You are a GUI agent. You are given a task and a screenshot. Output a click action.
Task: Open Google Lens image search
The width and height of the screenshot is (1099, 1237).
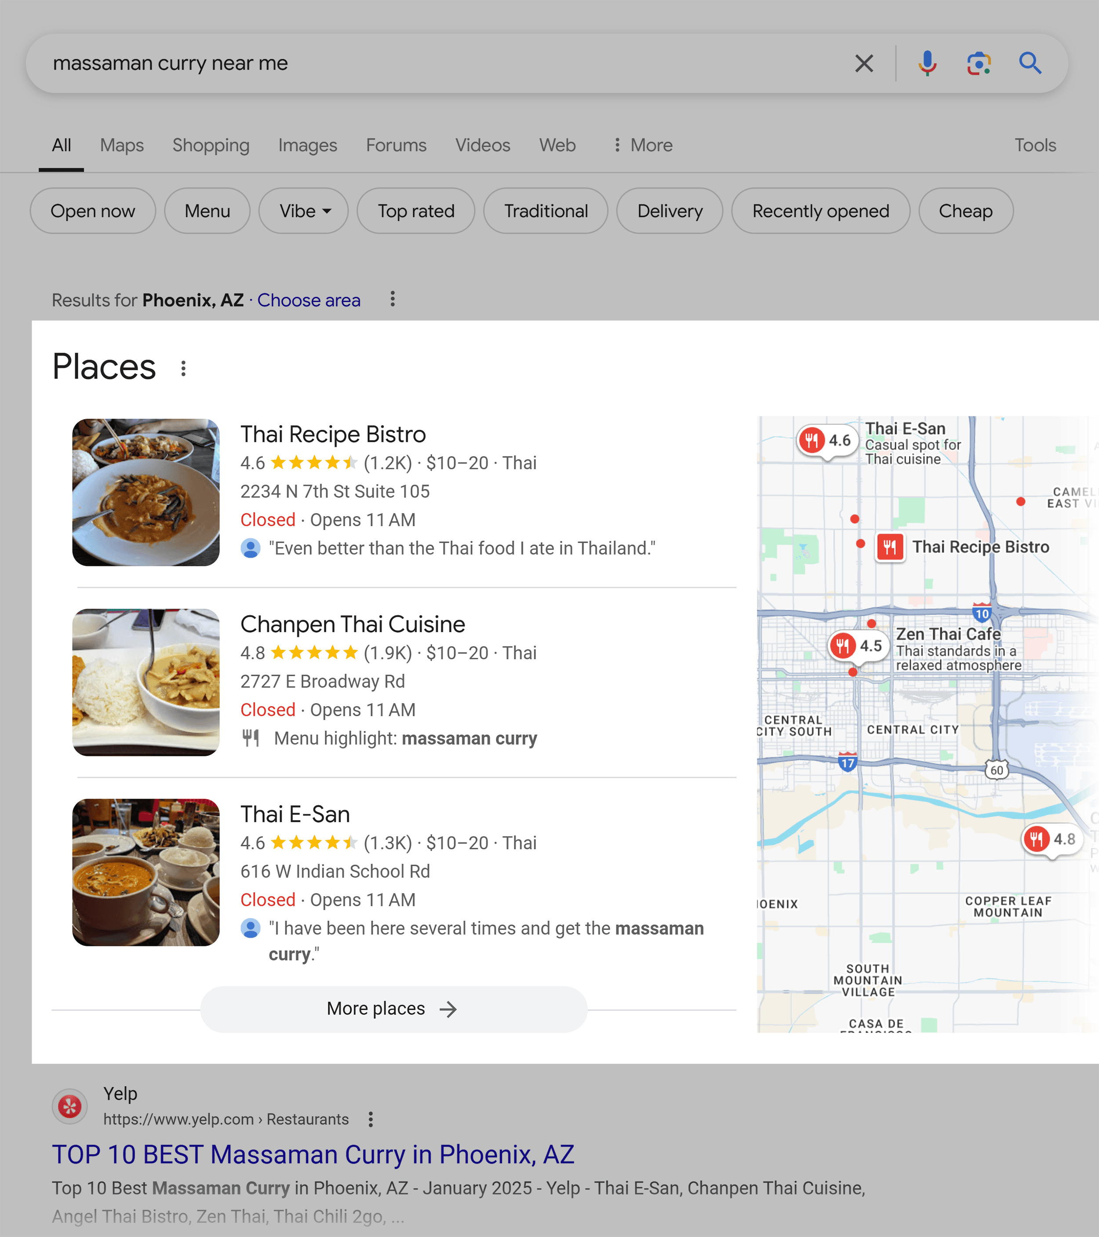click(x=978, y=63)
